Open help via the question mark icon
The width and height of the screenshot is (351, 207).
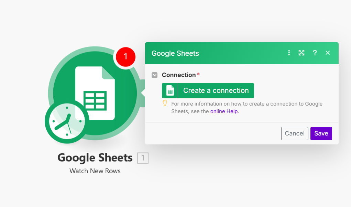pyautogui.click(x=315, y=53)
